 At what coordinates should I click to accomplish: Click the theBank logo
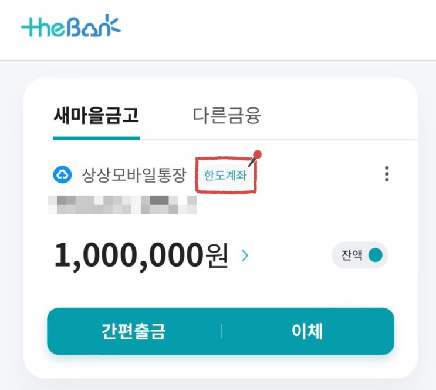[x=70, y=26]
